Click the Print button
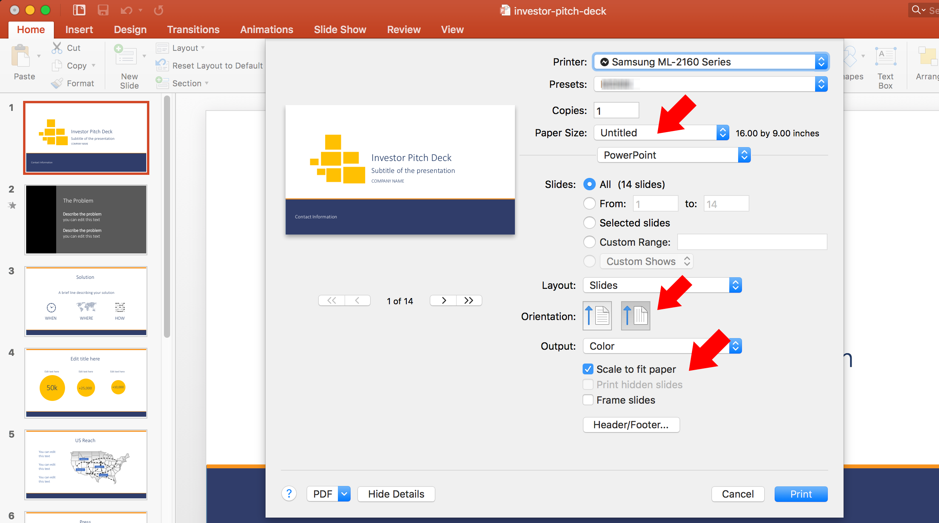Image resolution: width=939 pixels, height=523 pixels. 801,494
